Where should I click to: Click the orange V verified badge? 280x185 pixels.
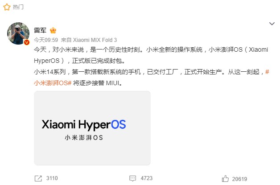click(27, 42)
